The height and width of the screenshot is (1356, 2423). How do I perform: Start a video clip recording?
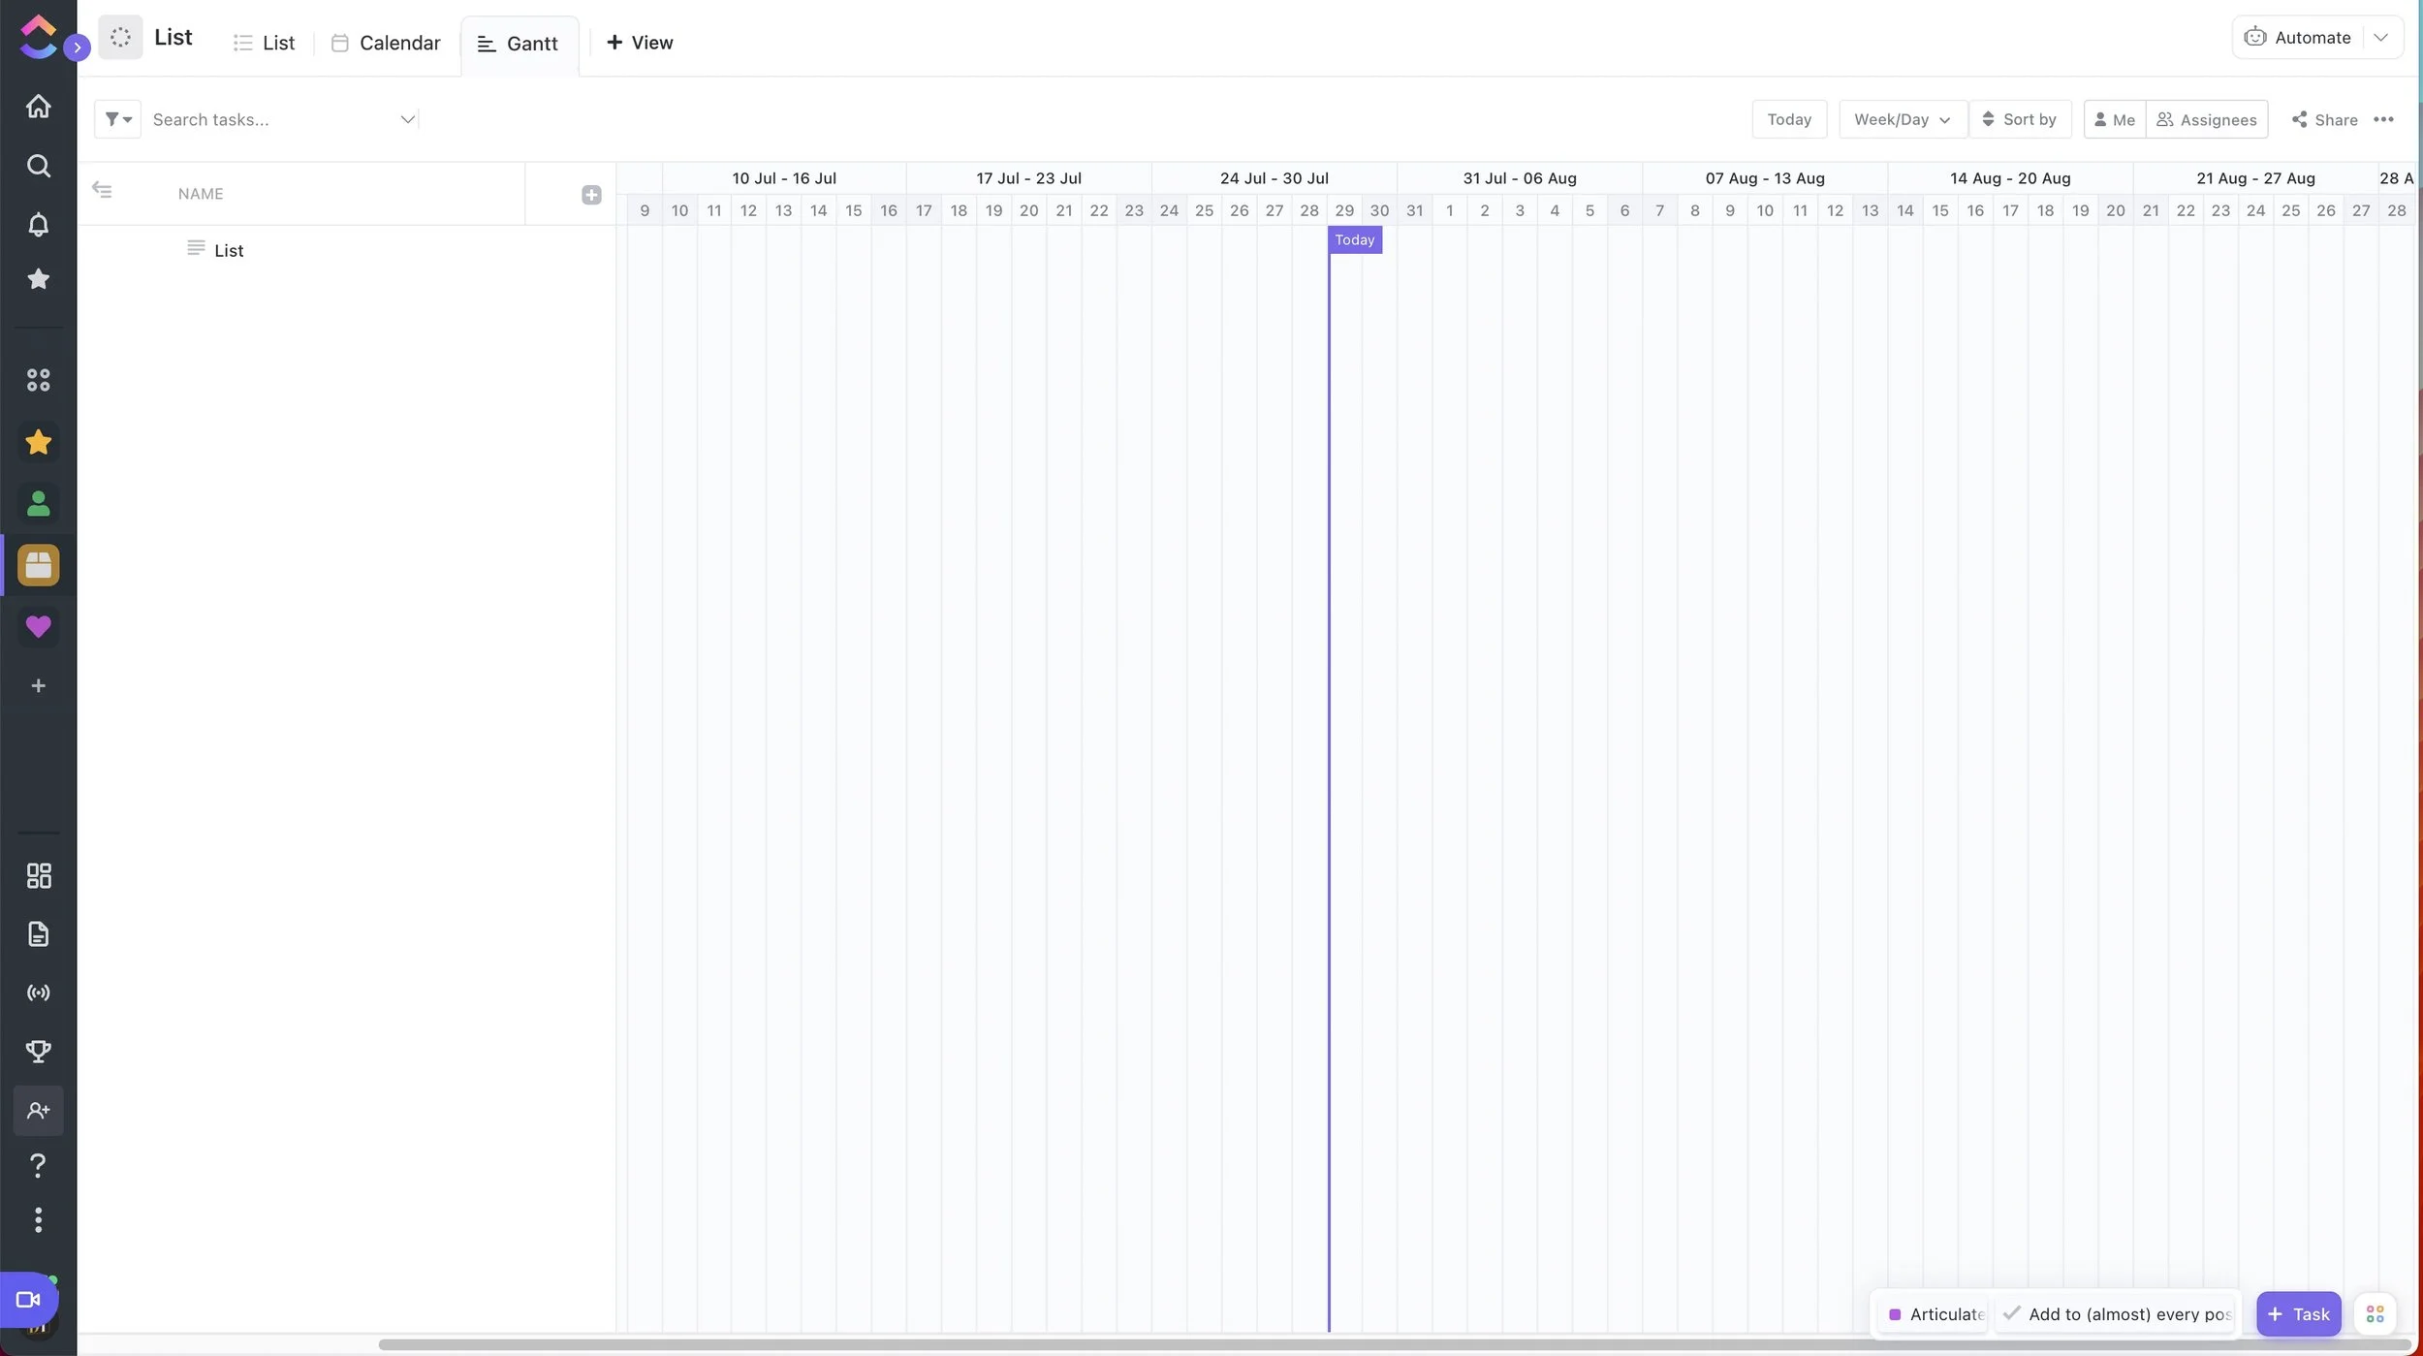click(28, 1300)
